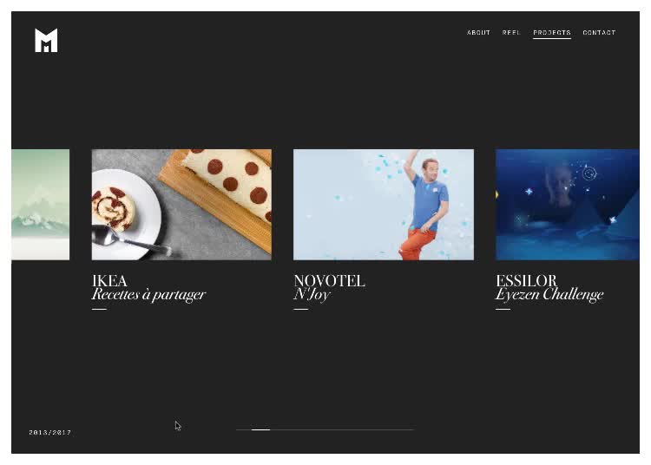Select the Projects navigation item

coord(552,32)
